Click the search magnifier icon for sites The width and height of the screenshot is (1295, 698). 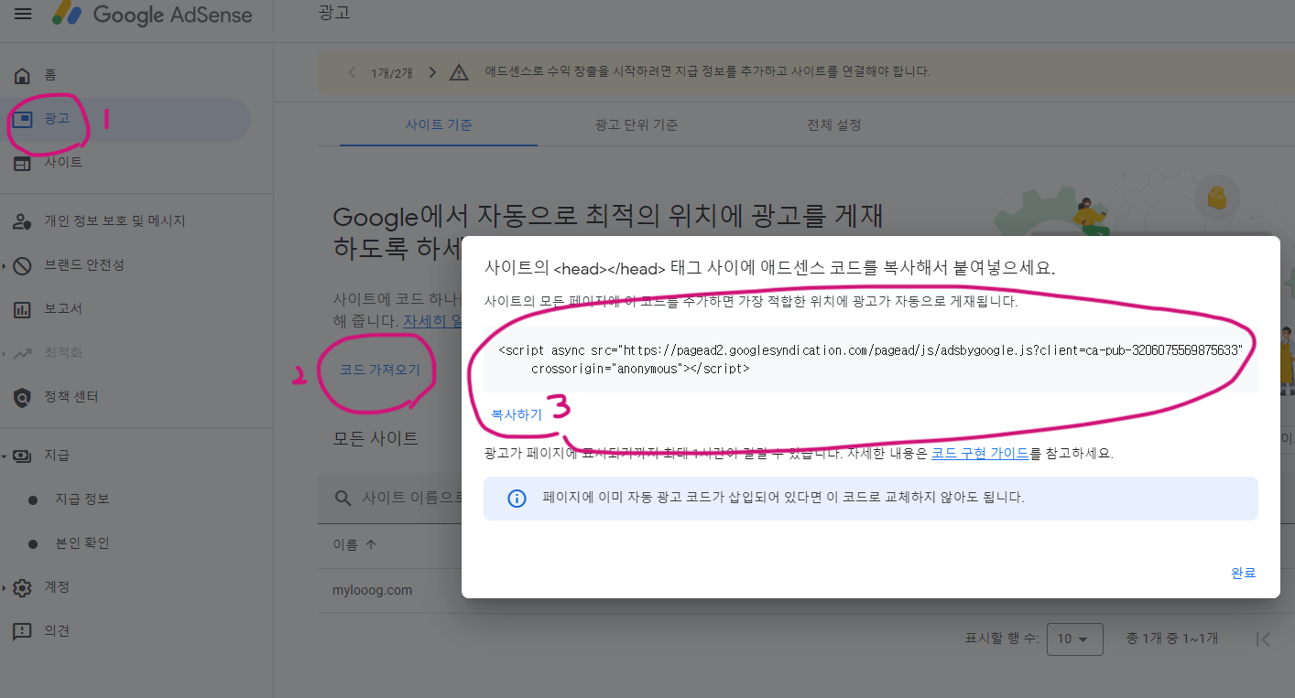pos(343,499)
